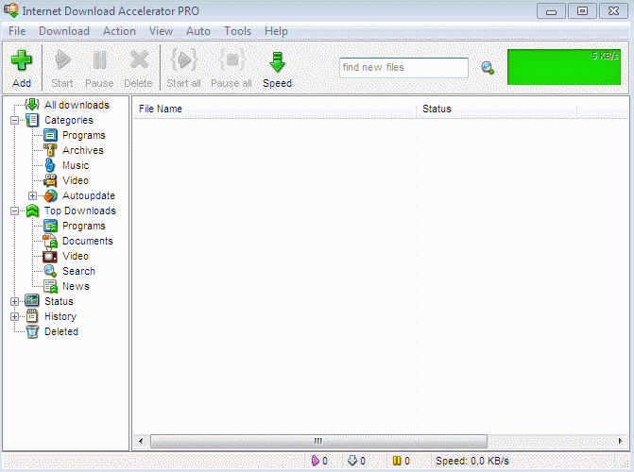Open Documents under Top Downloads
Screen dimensions: 634x472
pyautogui.click(x=88, y=241)
